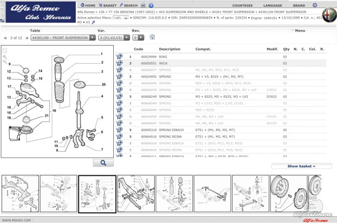This screenshot has height=223, width=337.
Task: Zoom in on the suspension diagram
Action: click(5, 57)
